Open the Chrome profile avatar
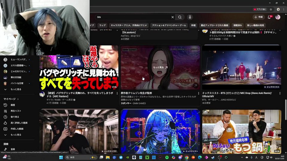The image size is (287, 161). pyautogui.click(x=278, y=9)
